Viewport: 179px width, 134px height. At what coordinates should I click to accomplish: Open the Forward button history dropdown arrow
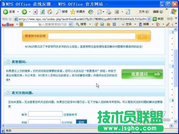pyautogui.click(x=30, y=12)
